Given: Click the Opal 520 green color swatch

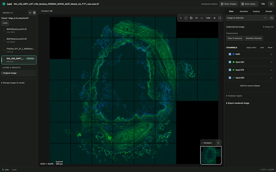Looking at the screenshot, I should coord(234,62).
